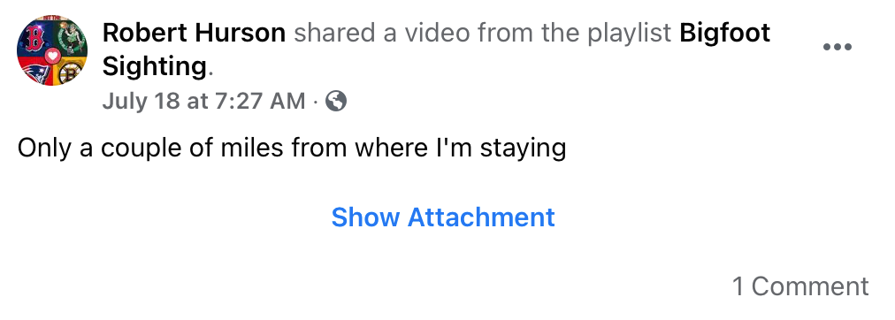
Task: Open Robert Hurson's profile name link
Action: [194, 34]
